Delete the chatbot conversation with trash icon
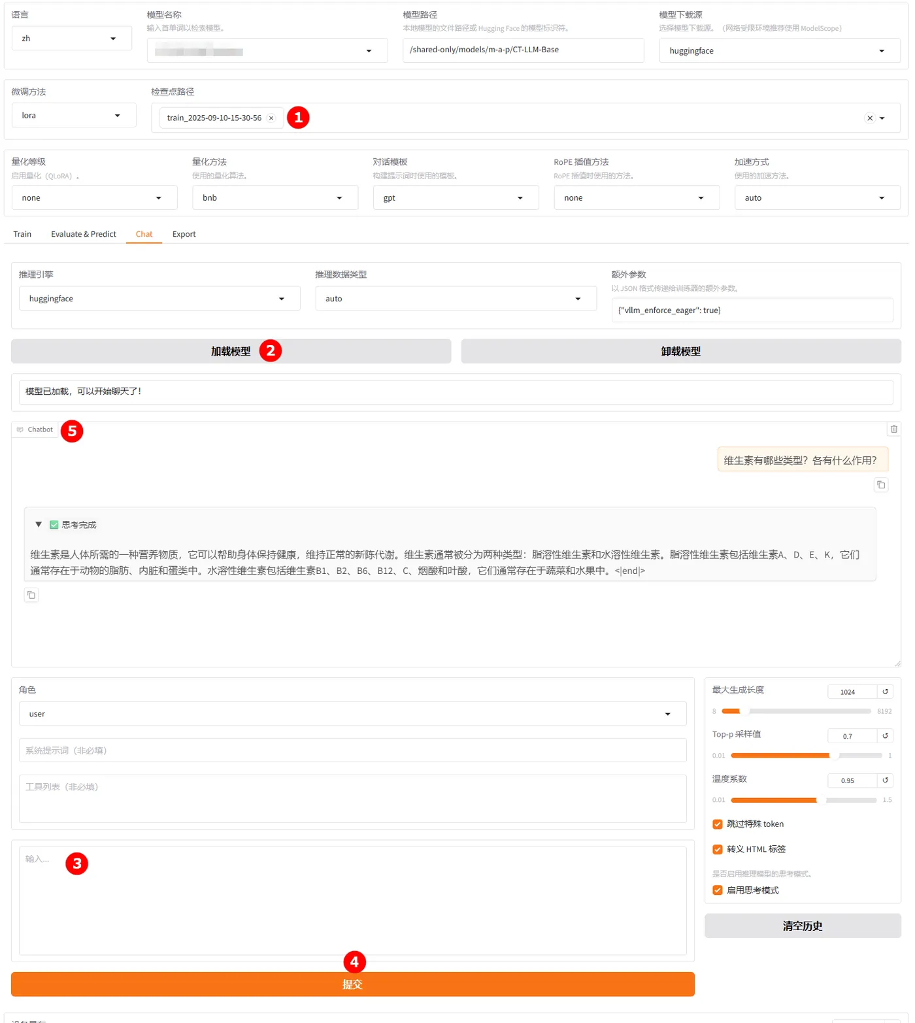 [x=894, y=429]
